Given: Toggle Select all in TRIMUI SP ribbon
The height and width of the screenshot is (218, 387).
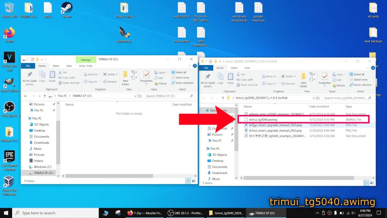Looking at the screenshot, I should [178, 72].
